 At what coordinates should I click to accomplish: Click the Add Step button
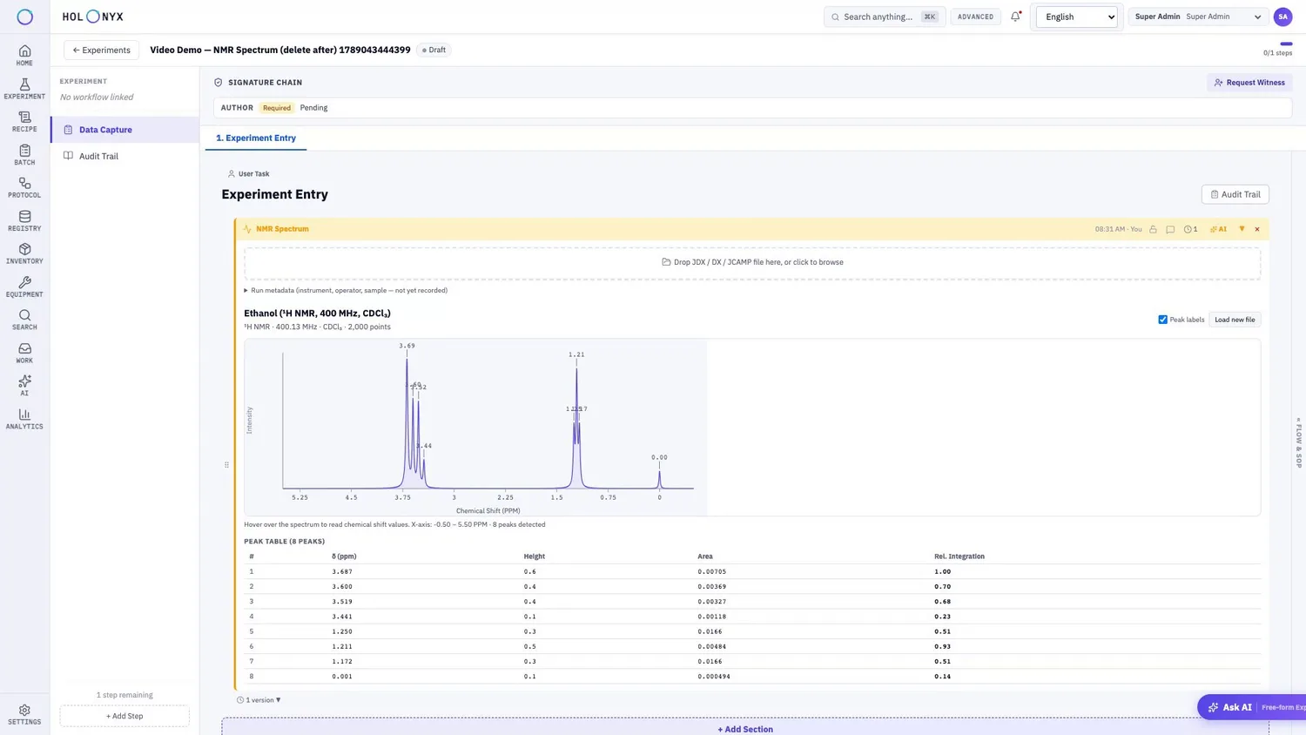click(125, 716)
